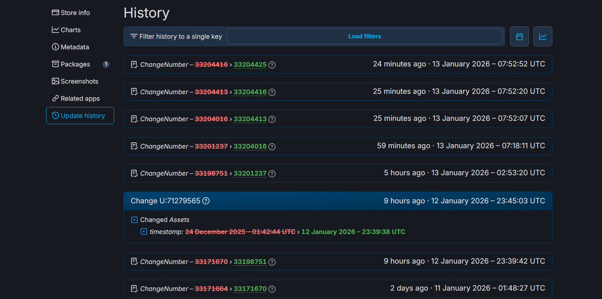602x299 pixels.
Task: Click help icon beside ChangeNumber 33204016
Action: pos(272,146)
